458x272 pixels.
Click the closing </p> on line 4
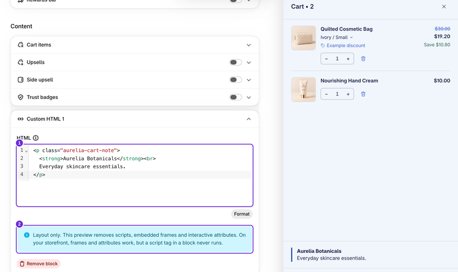39,175
